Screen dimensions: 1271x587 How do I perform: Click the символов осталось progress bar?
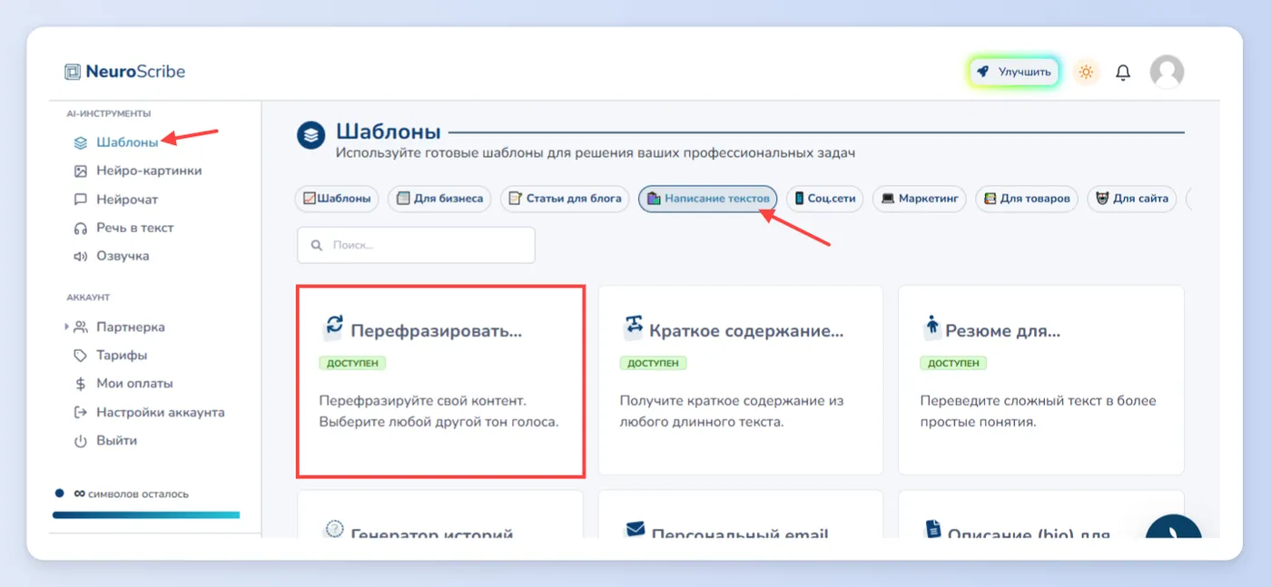[146, 514]
